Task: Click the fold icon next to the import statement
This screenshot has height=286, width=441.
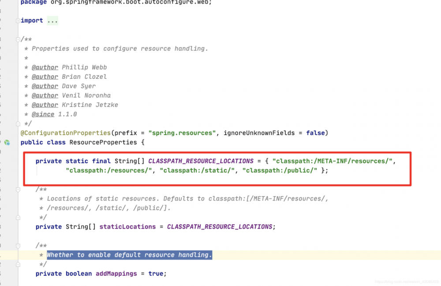Action: [x=18, y=20]
